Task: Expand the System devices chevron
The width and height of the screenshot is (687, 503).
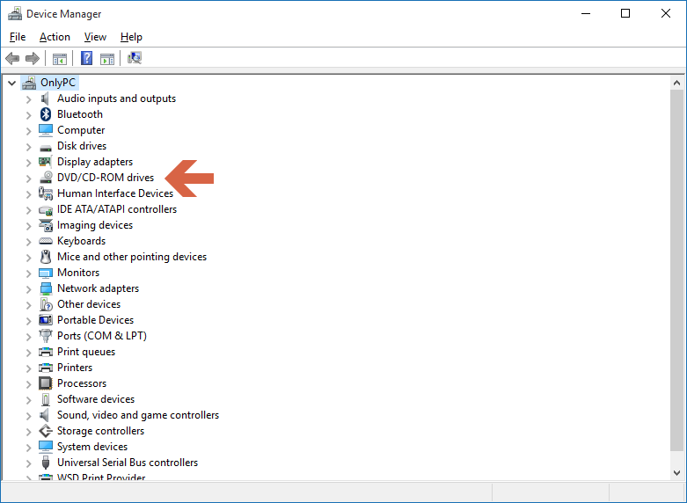Action: 28,448
